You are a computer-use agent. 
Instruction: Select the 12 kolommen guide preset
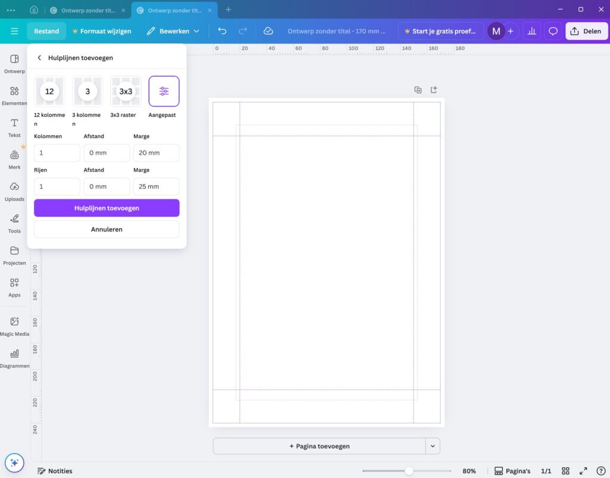49,91
